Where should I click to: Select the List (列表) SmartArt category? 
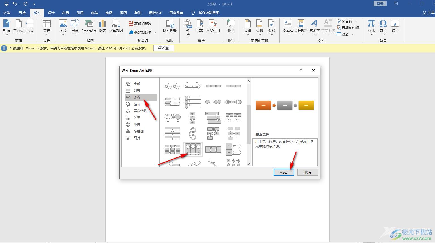tap(140, 90)
